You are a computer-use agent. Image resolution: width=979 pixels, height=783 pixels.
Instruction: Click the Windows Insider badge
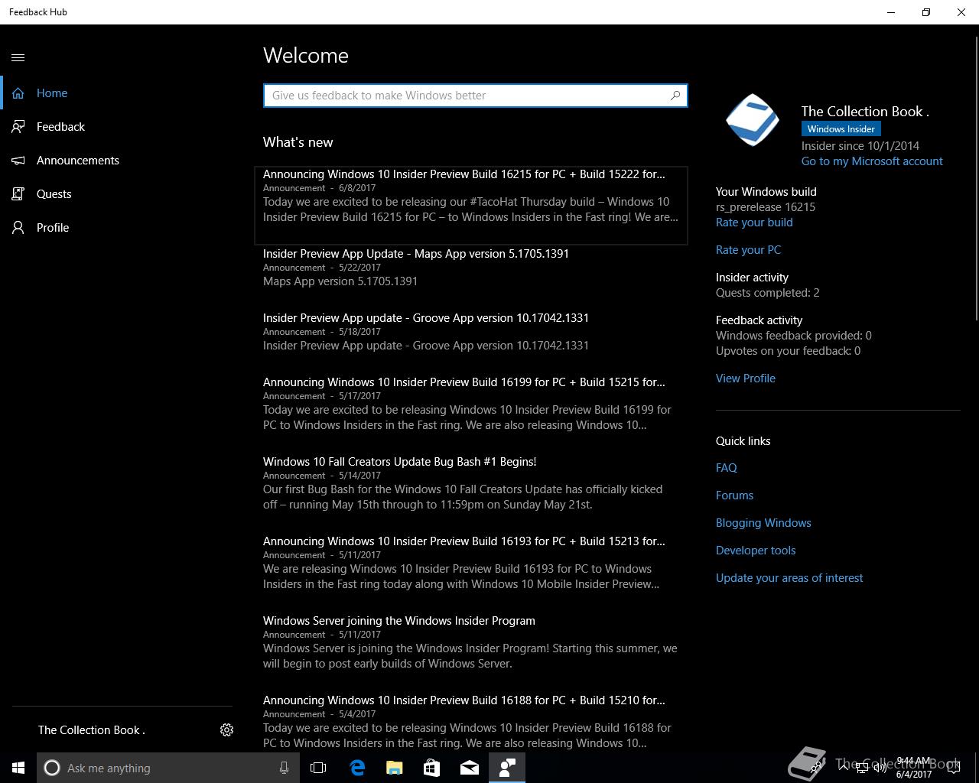click(841, 129)
